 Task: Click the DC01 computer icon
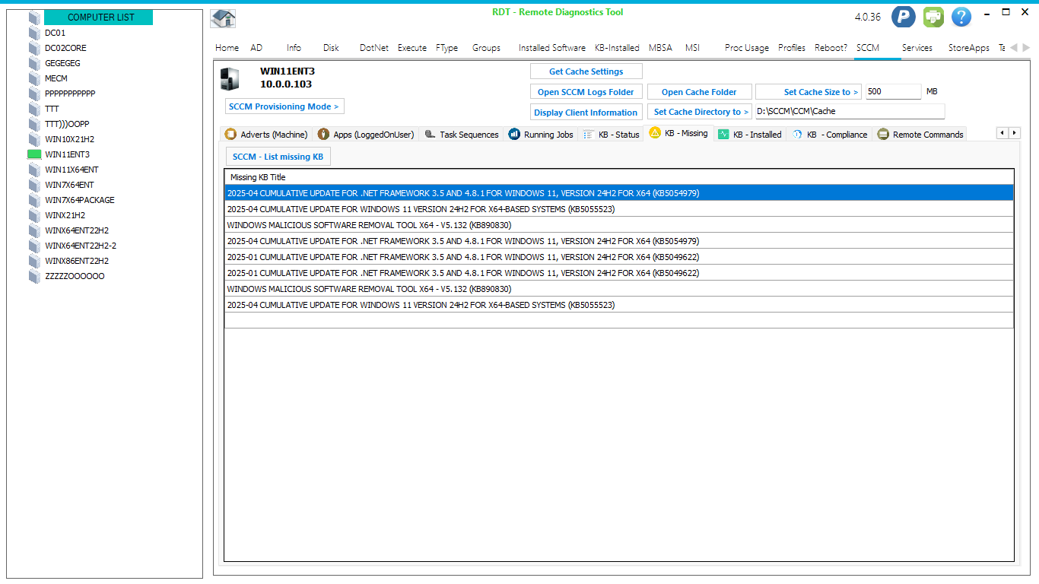click(33, 33)
